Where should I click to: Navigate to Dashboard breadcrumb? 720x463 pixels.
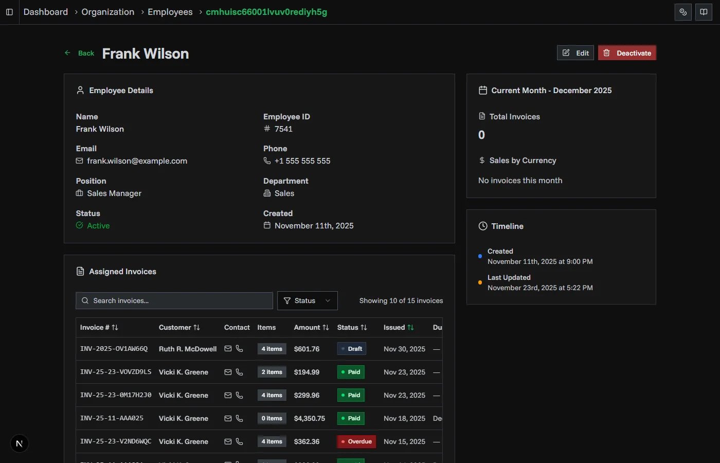[45, 12]
